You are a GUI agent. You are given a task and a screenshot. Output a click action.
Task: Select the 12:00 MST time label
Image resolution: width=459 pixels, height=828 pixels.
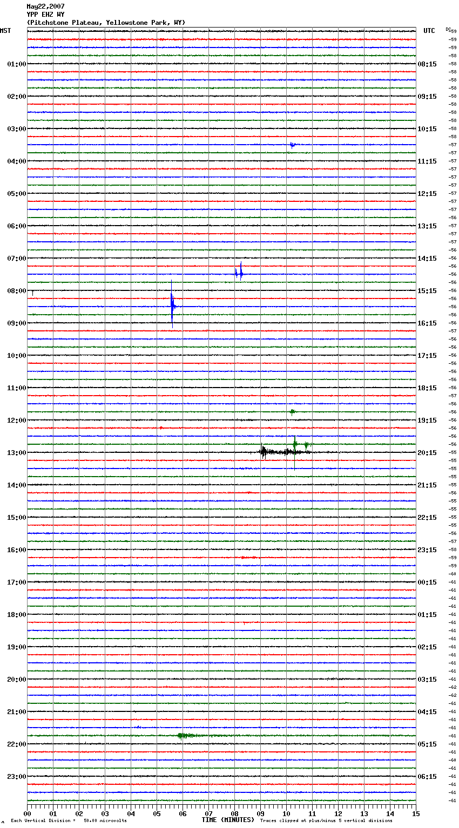pyautogui.click(x=16, y=420)
